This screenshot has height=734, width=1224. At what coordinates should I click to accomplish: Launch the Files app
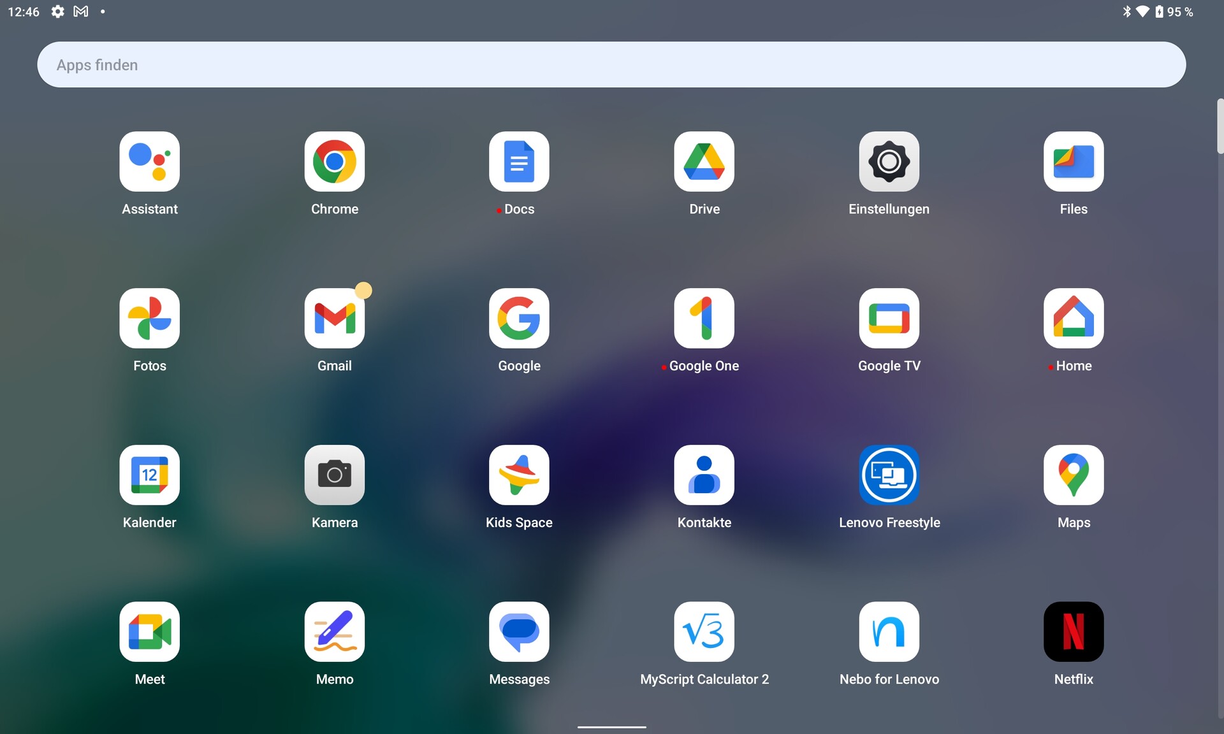(x=1074, y=162)
